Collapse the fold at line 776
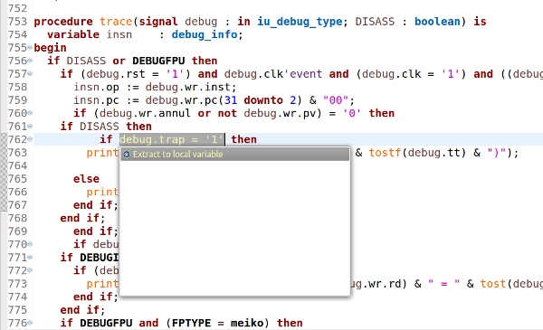Screen dimensions: 543x330 click(x=30, y=323)
